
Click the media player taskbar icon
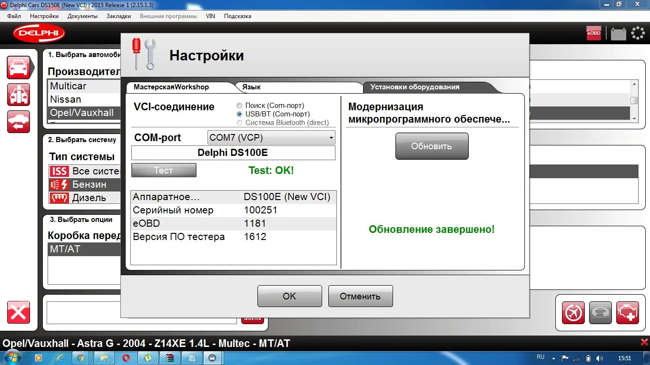pos(39,357)
